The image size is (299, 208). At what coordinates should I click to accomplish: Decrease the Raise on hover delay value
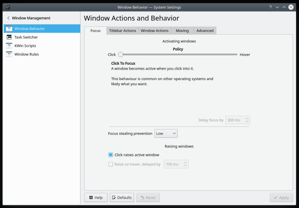185,166
